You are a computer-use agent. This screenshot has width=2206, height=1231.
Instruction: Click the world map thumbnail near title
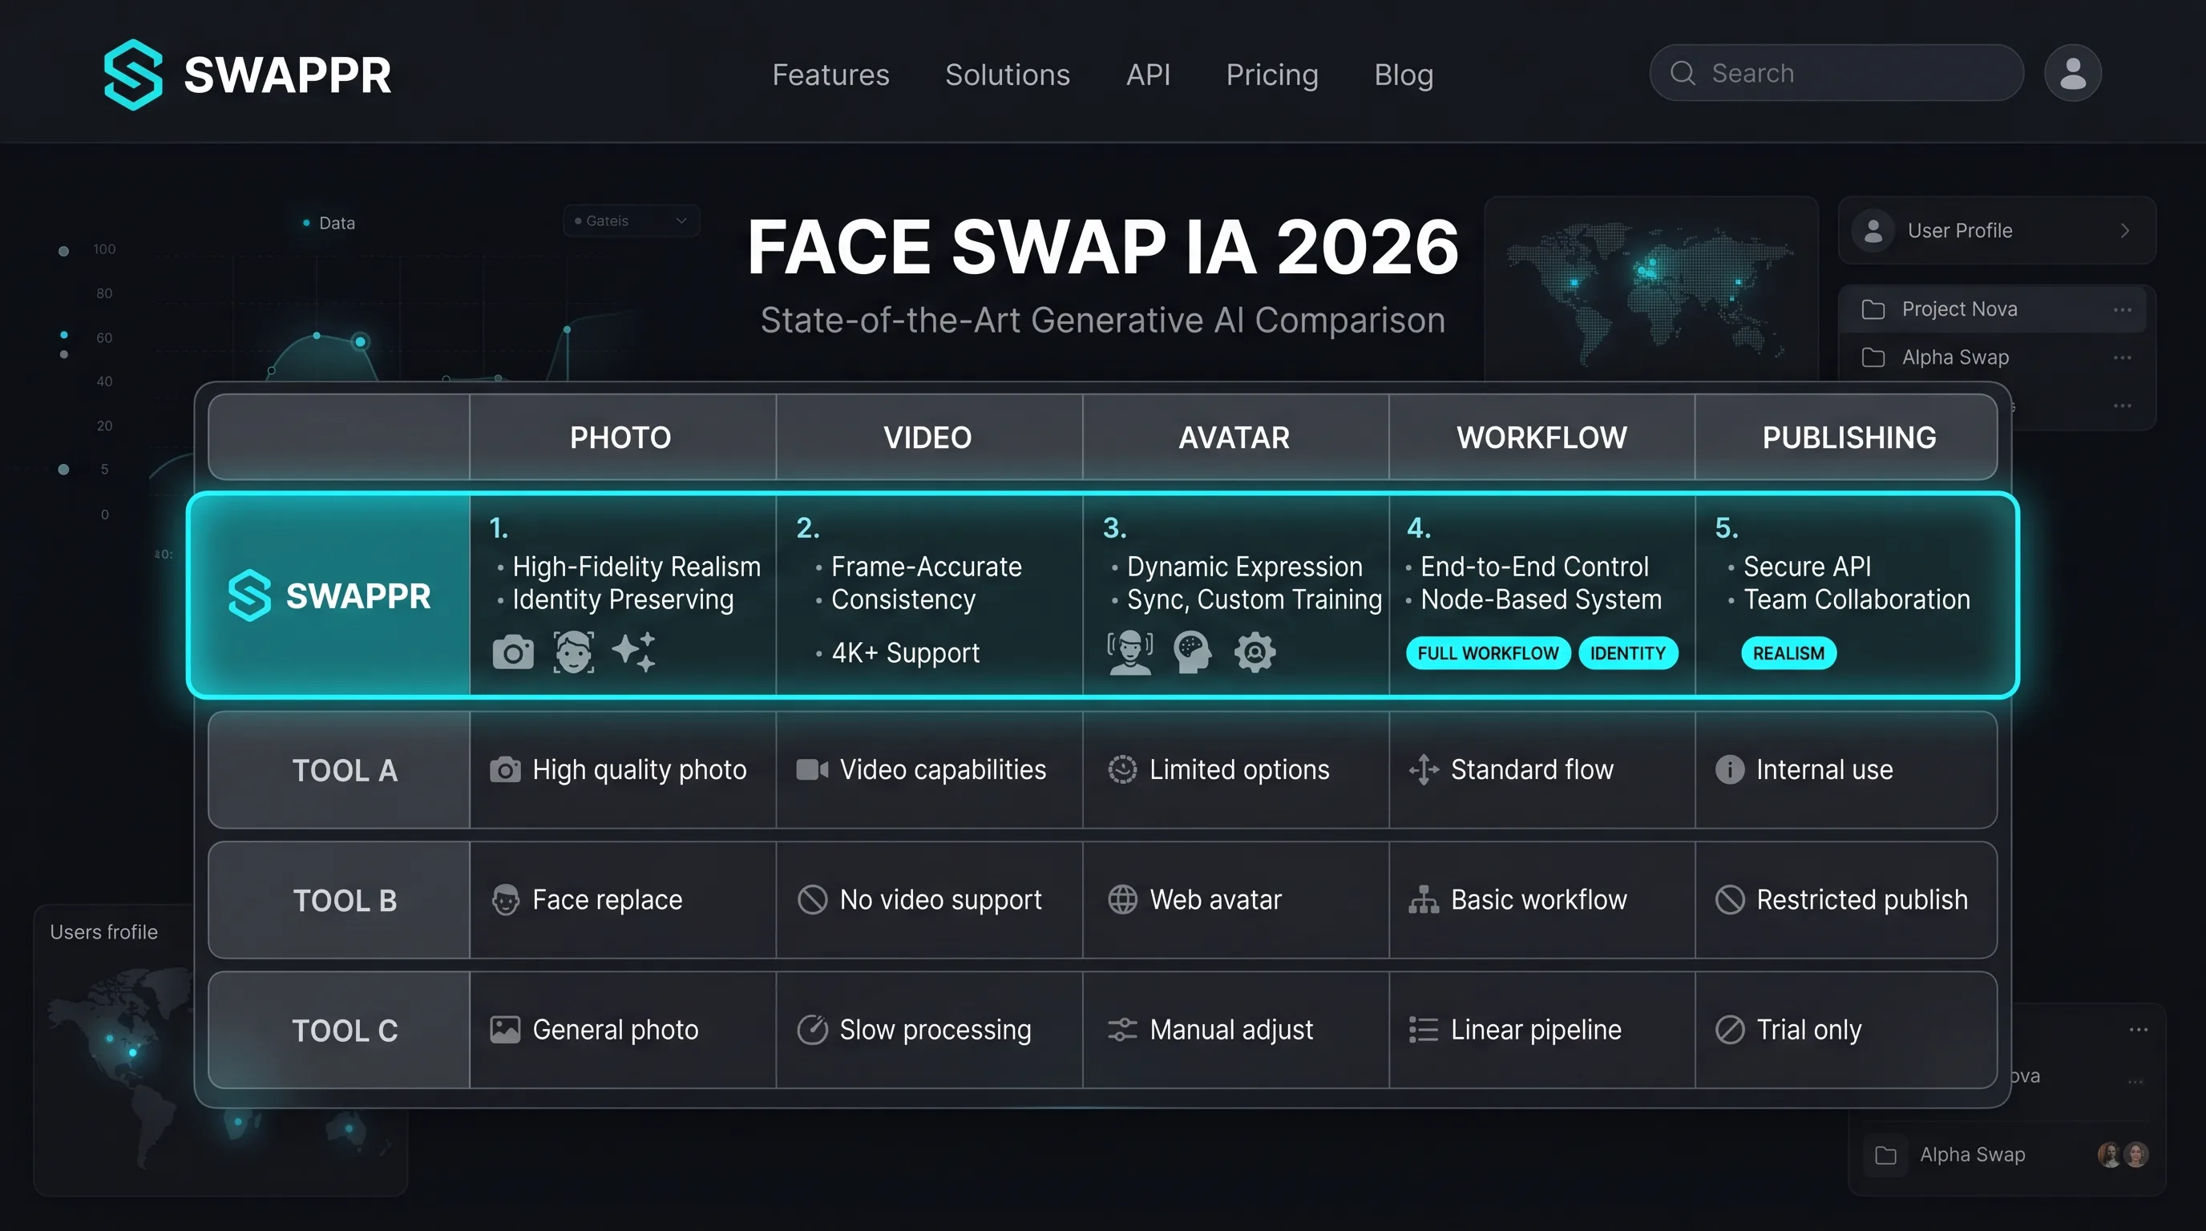click(x=1650, y=289)
